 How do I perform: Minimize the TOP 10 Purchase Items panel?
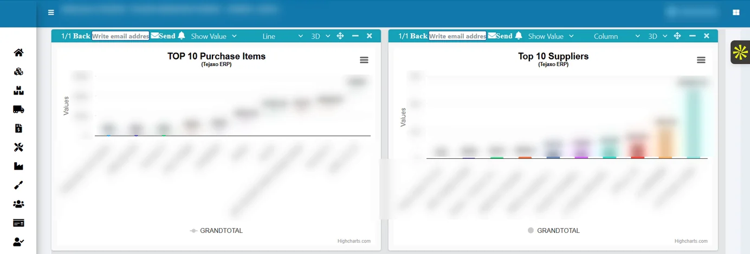coord(355,36)
